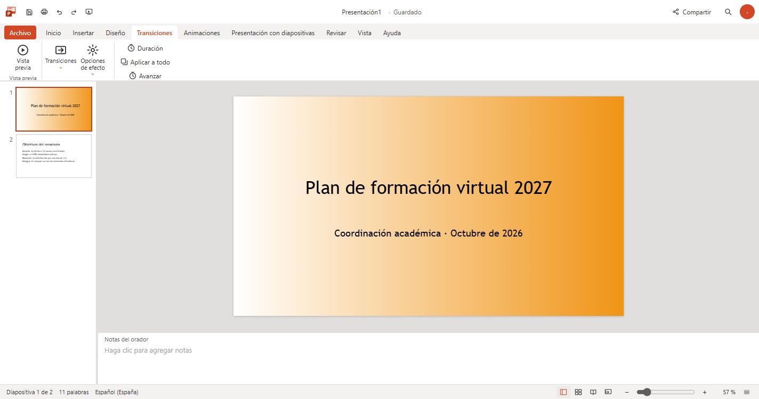Select slide 1 thumbnail
This screenshot has height=399, width=759.
54,109
